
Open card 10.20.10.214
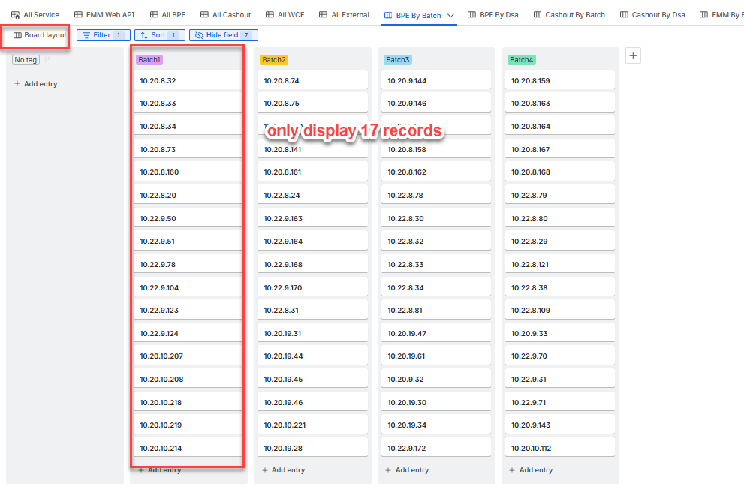click(188, 448)
